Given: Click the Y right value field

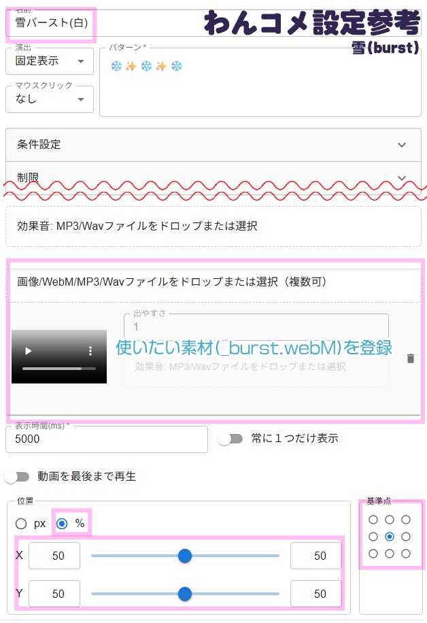Looking at the screenshot, I should tap(316, 594).
